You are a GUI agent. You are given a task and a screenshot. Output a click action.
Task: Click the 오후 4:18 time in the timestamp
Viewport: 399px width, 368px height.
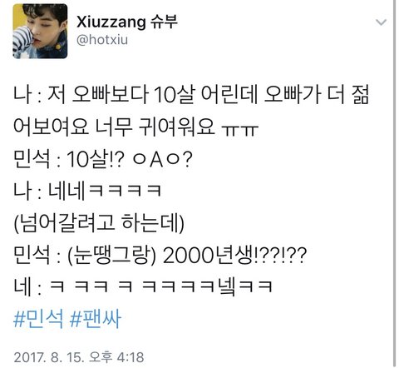coord(116,357)
